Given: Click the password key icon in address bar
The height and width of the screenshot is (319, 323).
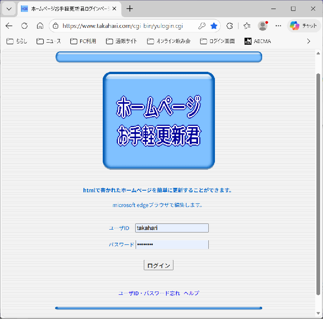Looking at the screenshot, I should tap(201, 26).
